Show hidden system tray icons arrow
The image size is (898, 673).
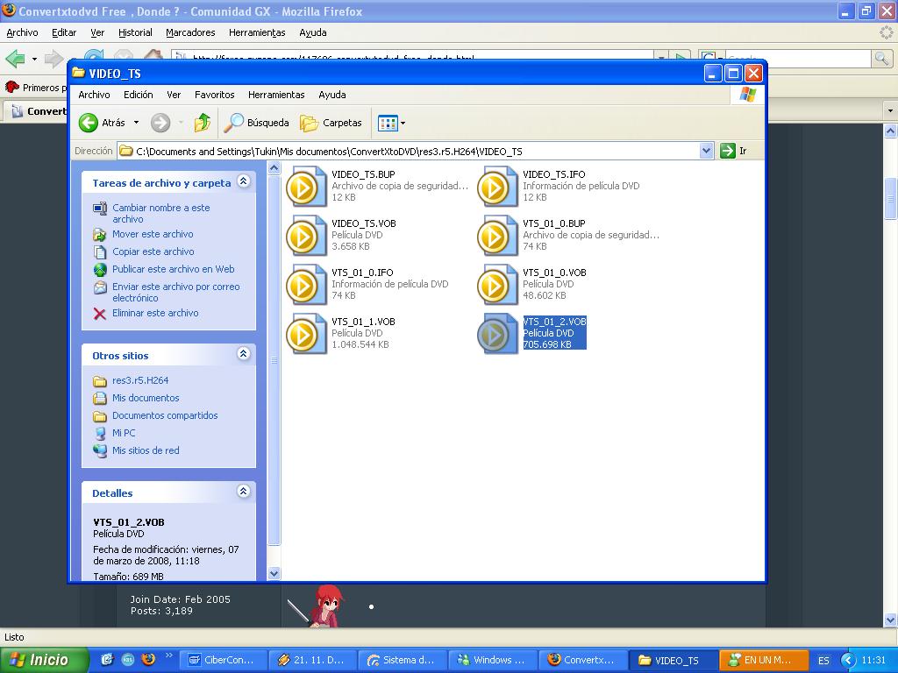(x=849, y=660)
